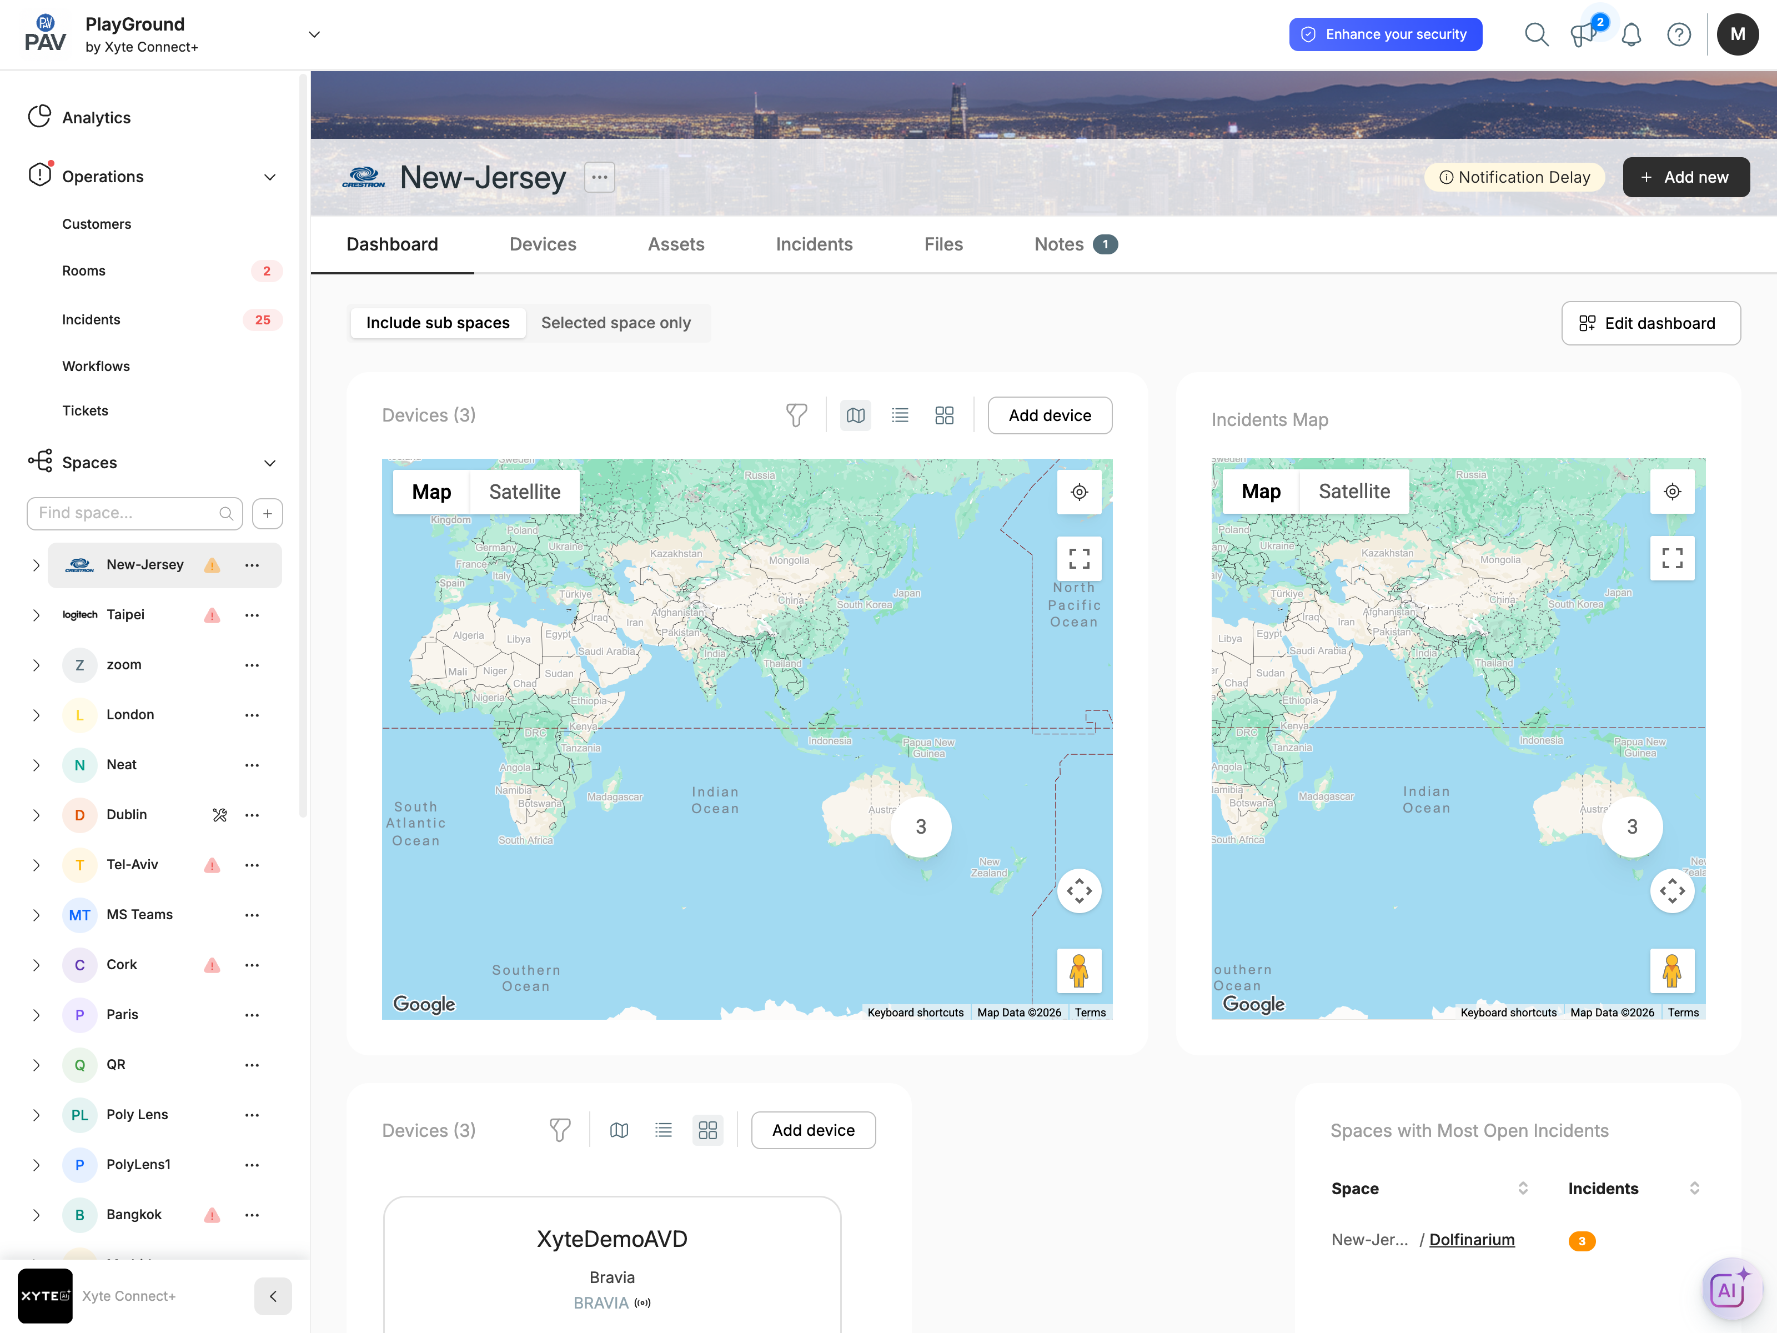Filter devices in the lower Devices widget
The width and height of the screenshot is (1777, 1333).
point(560,1130)
